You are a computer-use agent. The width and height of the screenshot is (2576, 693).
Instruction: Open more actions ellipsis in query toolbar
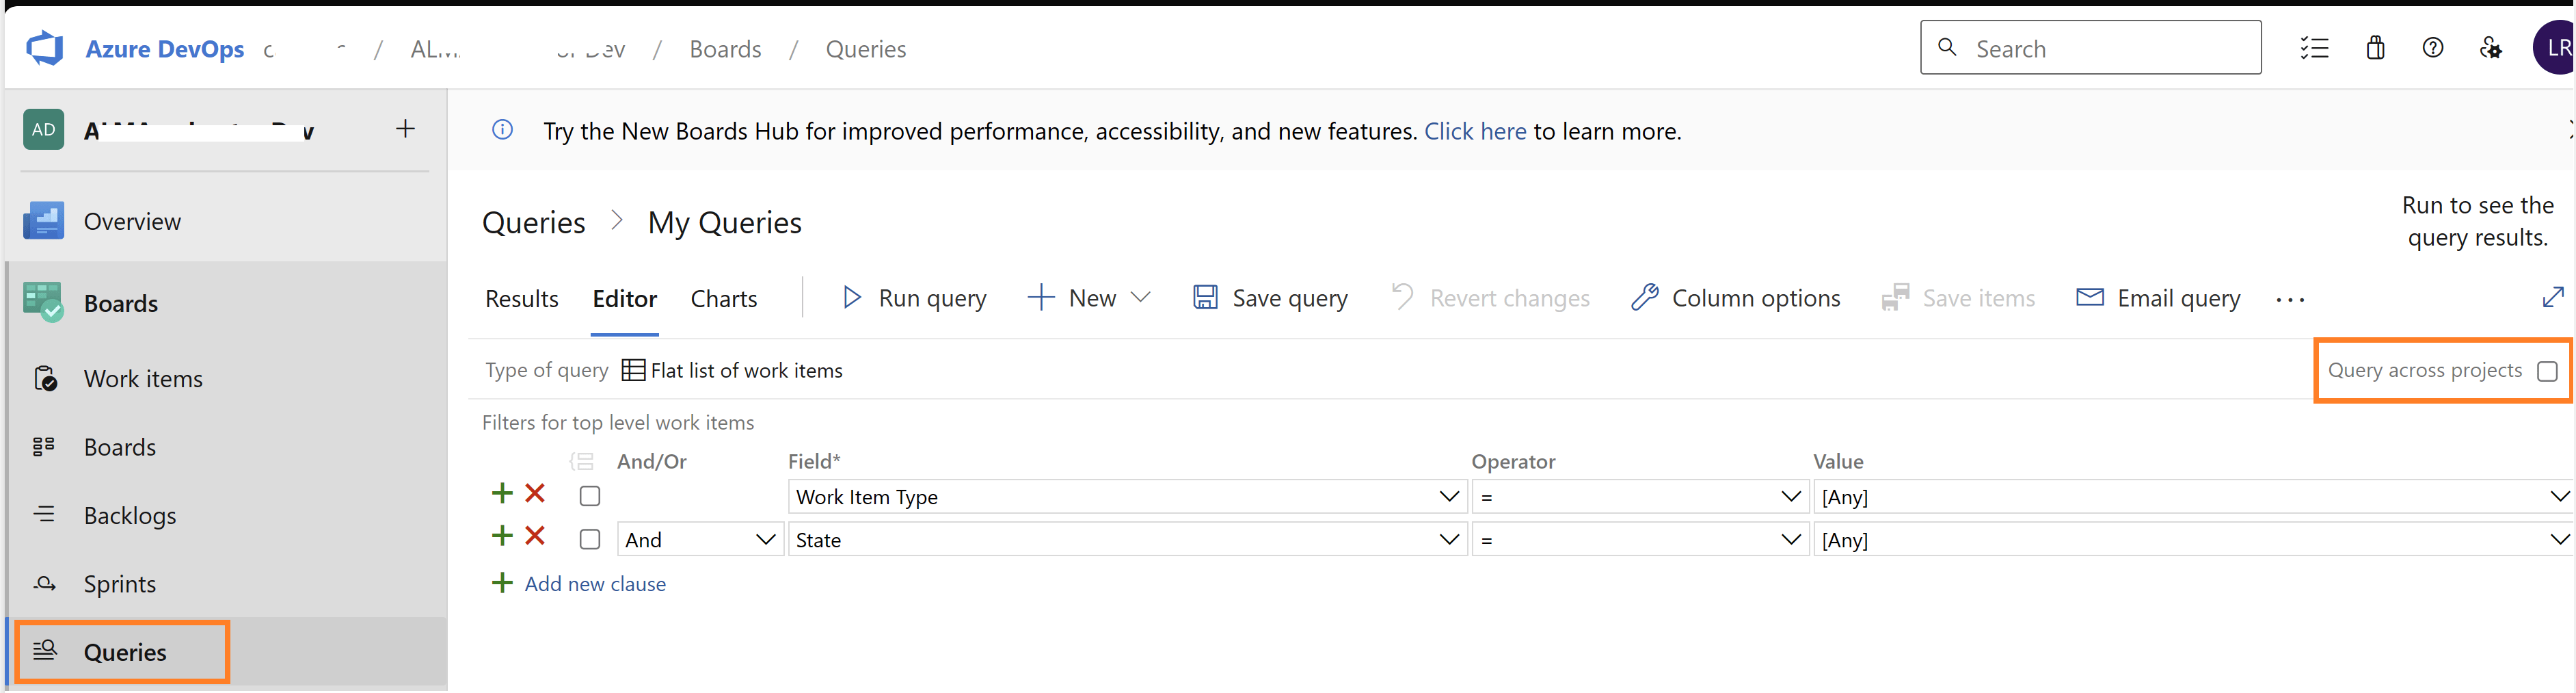click(x=2290, y=299)
